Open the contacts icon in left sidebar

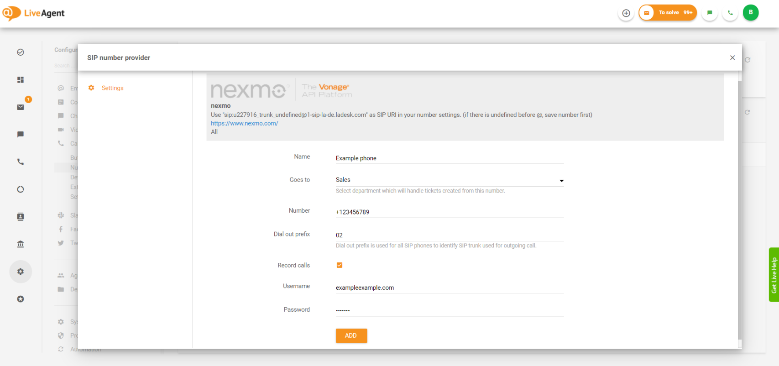coord(21,217)
